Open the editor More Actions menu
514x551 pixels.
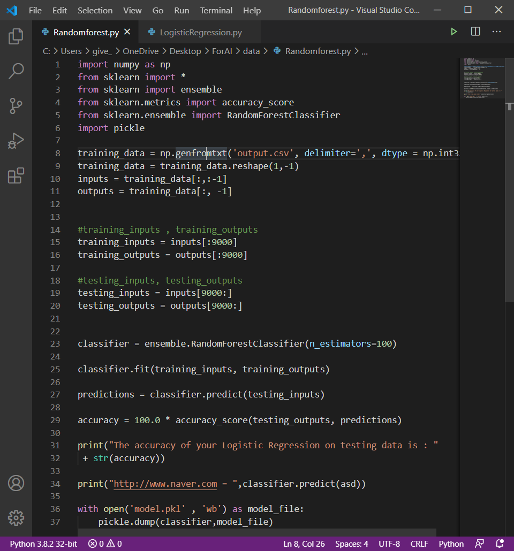(496, 32)
